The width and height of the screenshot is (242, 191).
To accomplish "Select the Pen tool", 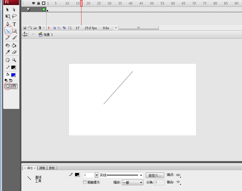I will point(7,24).
